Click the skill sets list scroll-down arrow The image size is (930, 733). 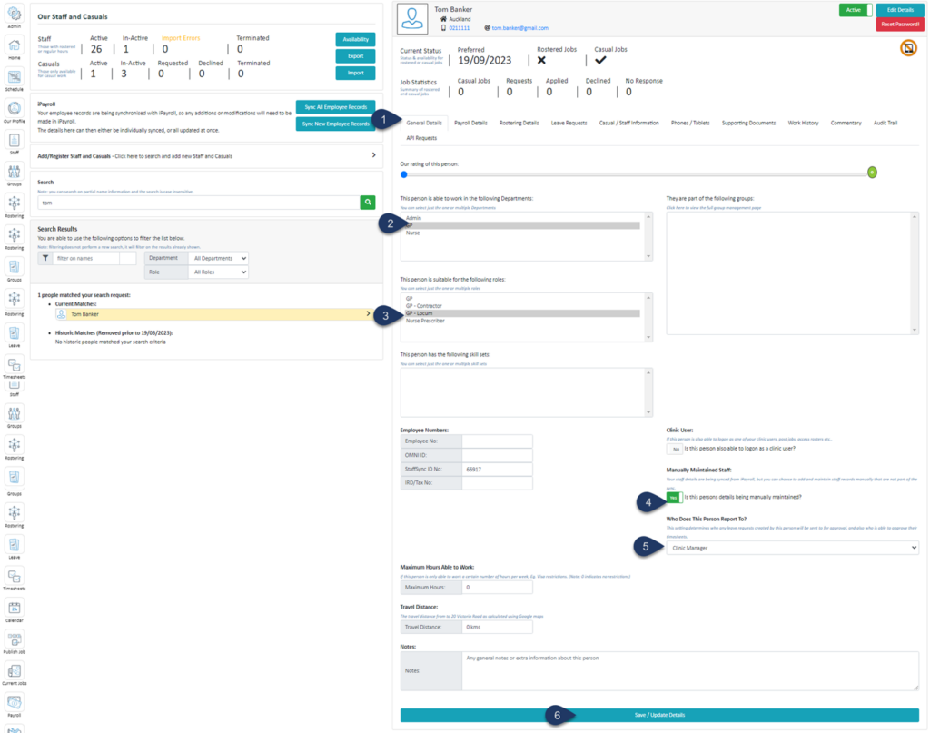click(648, 412)
